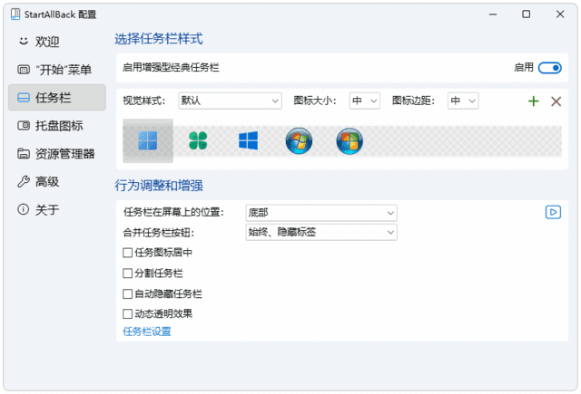Select the Windows 11 start button icon

[x=147, y=140]
